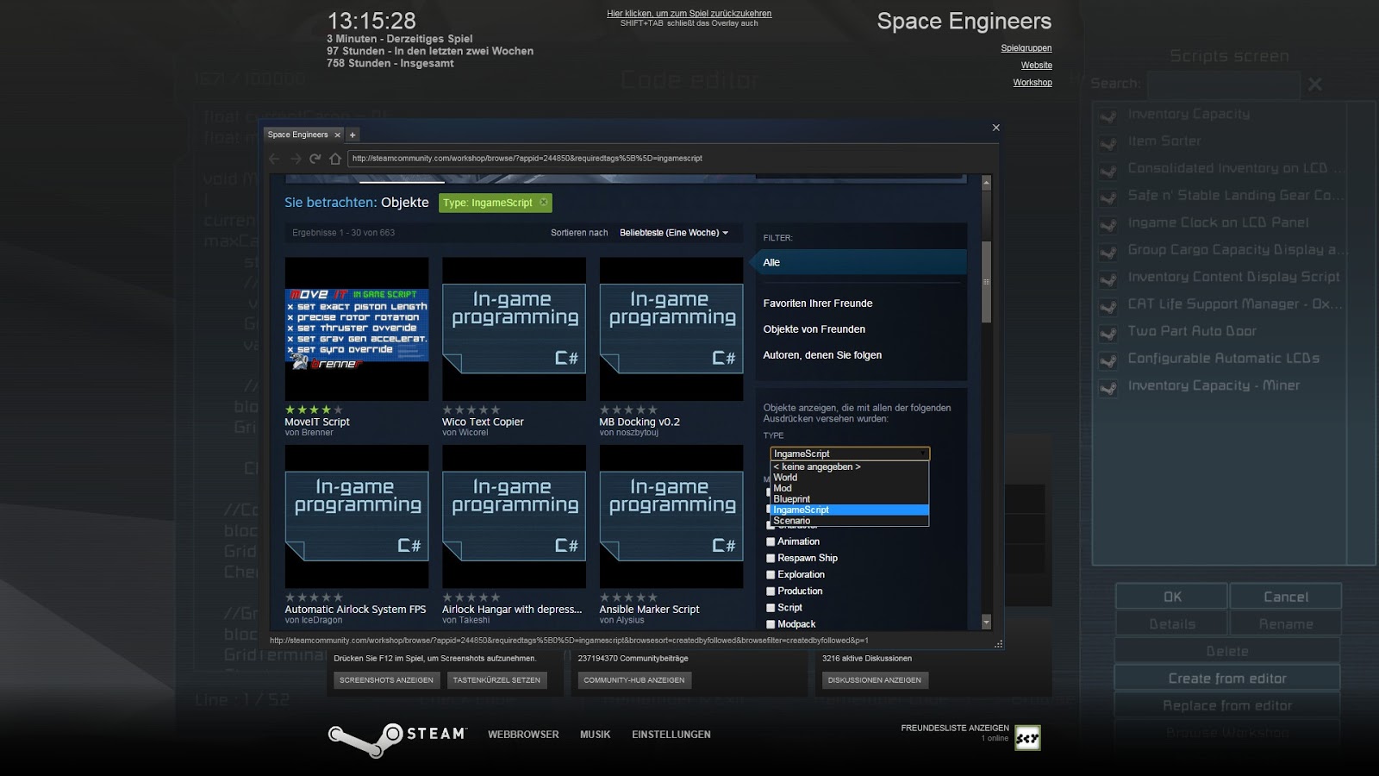The image size is (1379, 776).
Task: Click the browser page vertical scrollbar thumb
Action: click(986, 282)
